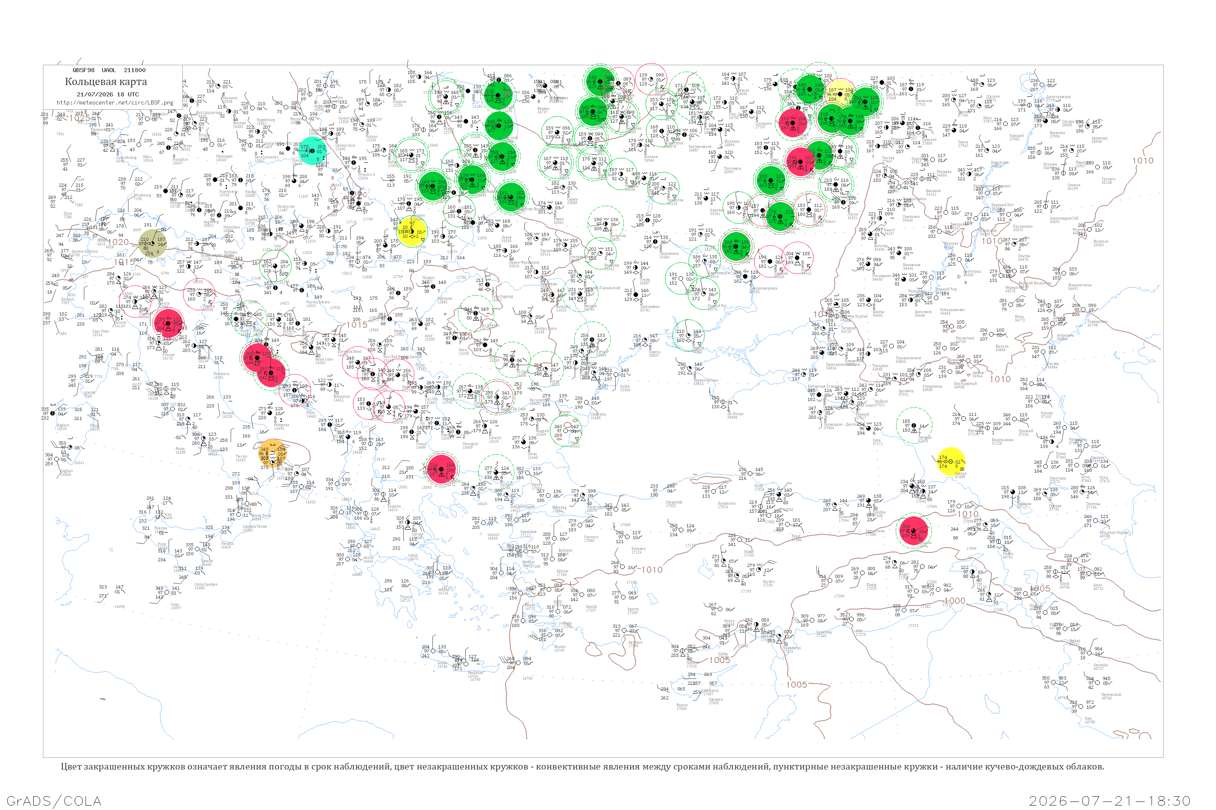This screenshot has height=810, width=1216.
Task: Select the 'Кольцевая карта' map title
Action: point(106,82)
